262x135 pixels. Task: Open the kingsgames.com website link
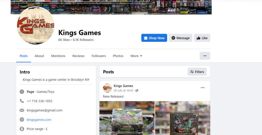click(39, 120)
